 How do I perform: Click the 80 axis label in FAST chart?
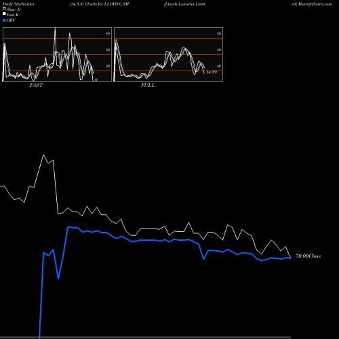pyautogui.click(x=108, y=33)
